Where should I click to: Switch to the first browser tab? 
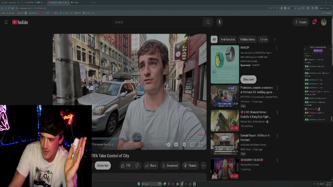12,3
